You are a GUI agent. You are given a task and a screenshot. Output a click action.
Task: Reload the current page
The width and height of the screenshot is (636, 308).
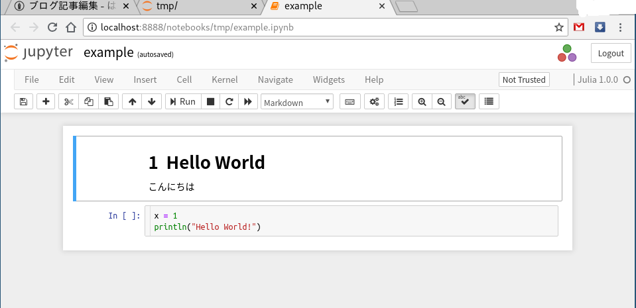coord(52,28)
